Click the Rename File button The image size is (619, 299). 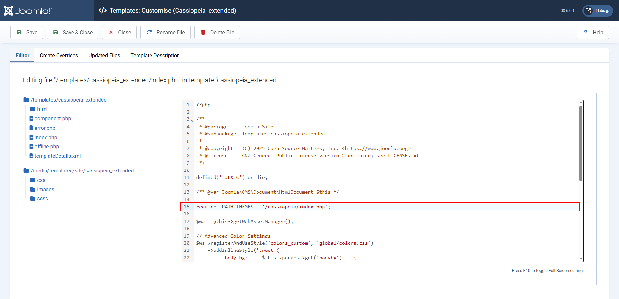point(165,32)
